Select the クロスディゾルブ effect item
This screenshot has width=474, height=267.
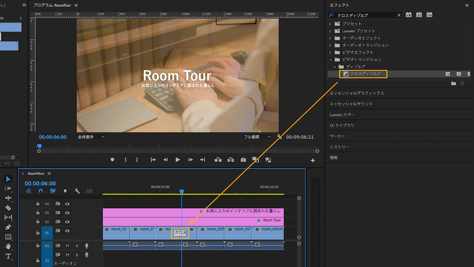pyautogui.click(x=365, y=74)
